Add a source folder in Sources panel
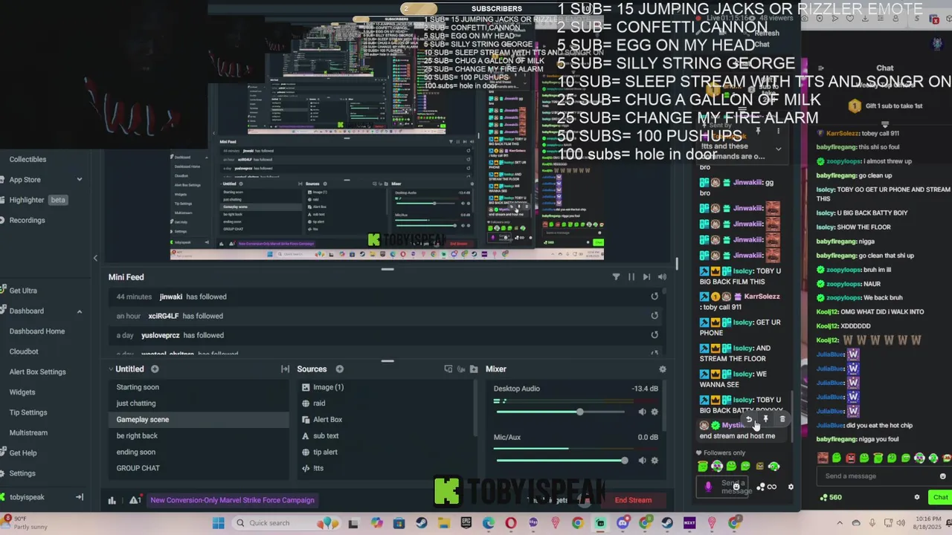Image resolution: width=952 pixels, height=535 pixels. tap(473, 369)
